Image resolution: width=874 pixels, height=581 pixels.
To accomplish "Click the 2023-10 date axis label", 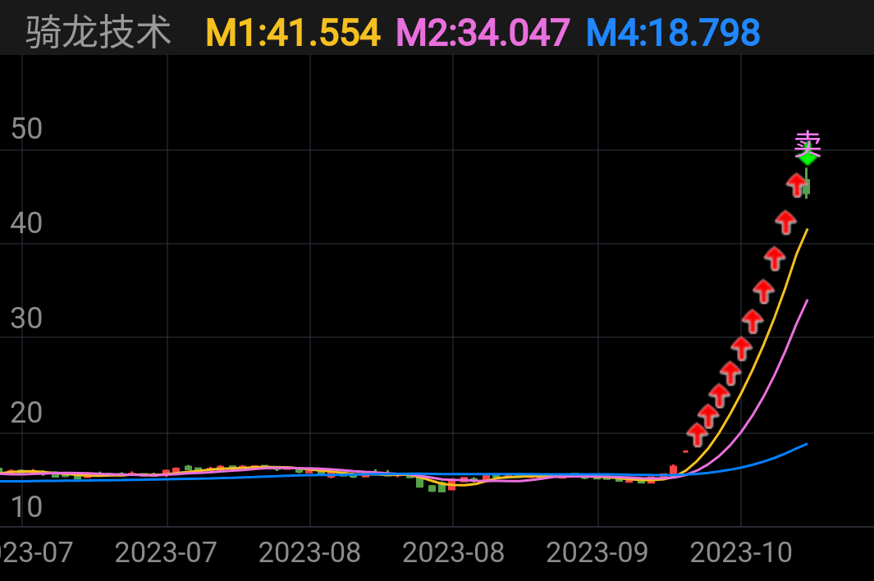I will [x=741, y=552].
